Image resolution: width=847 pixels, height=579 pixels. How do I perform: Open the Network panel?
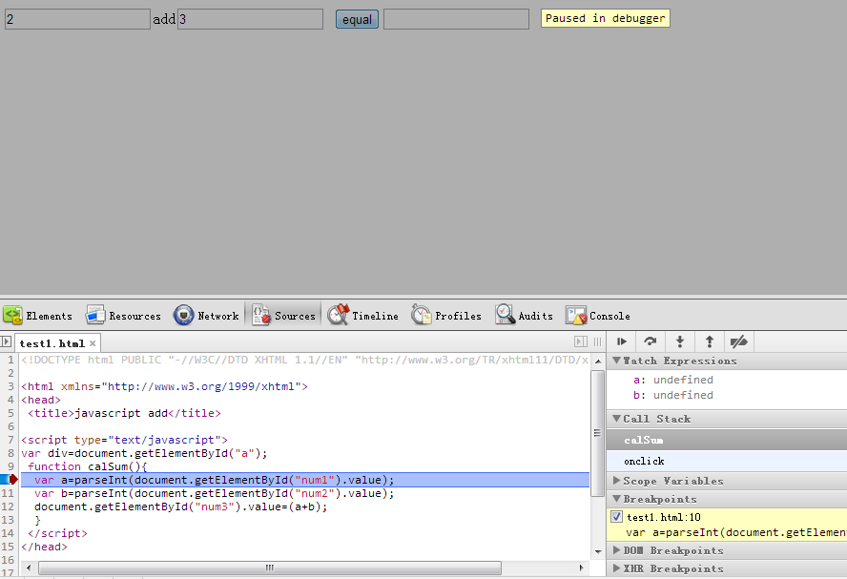tap(206, 316)
